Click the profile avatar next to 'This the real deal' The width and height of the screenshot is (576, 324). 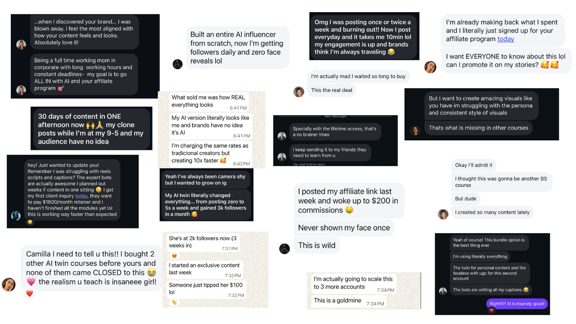[x=299, y=92]
